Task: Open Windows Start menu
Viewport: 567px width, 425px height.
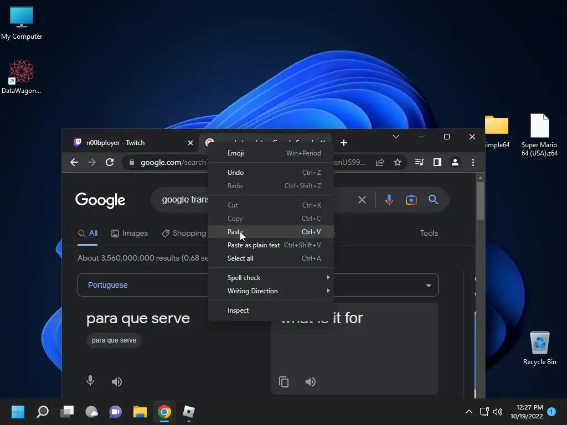Action: point(18,412)
